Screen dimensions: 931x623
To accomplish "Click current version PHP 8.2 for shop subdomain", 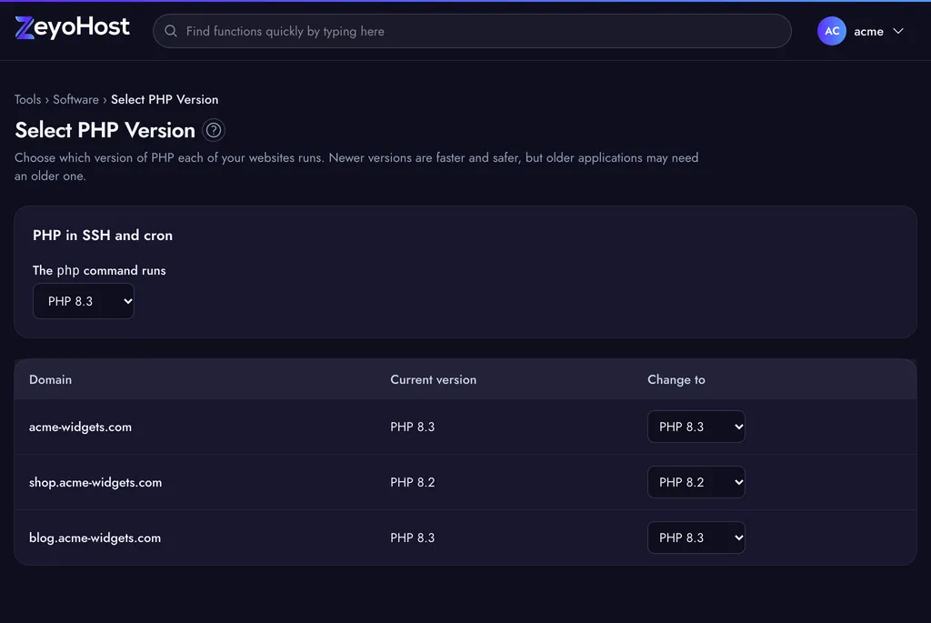I will (413, 482).
